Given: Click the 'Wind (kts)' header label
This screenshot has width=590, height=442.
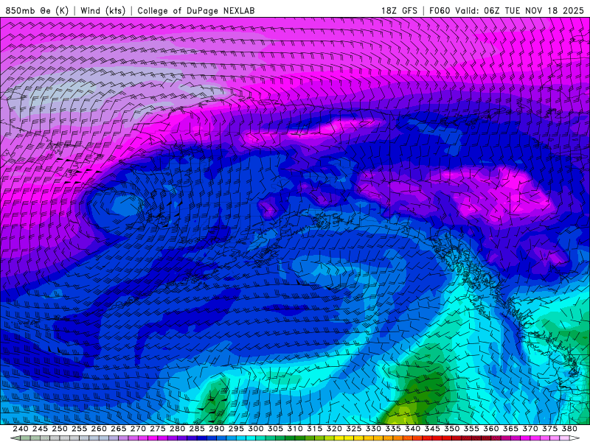Looking at the screenshot, I should point(103,10).
